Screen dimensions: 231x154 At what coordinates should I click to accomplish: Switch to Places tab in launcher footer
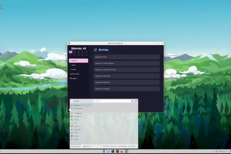point(87,146)
